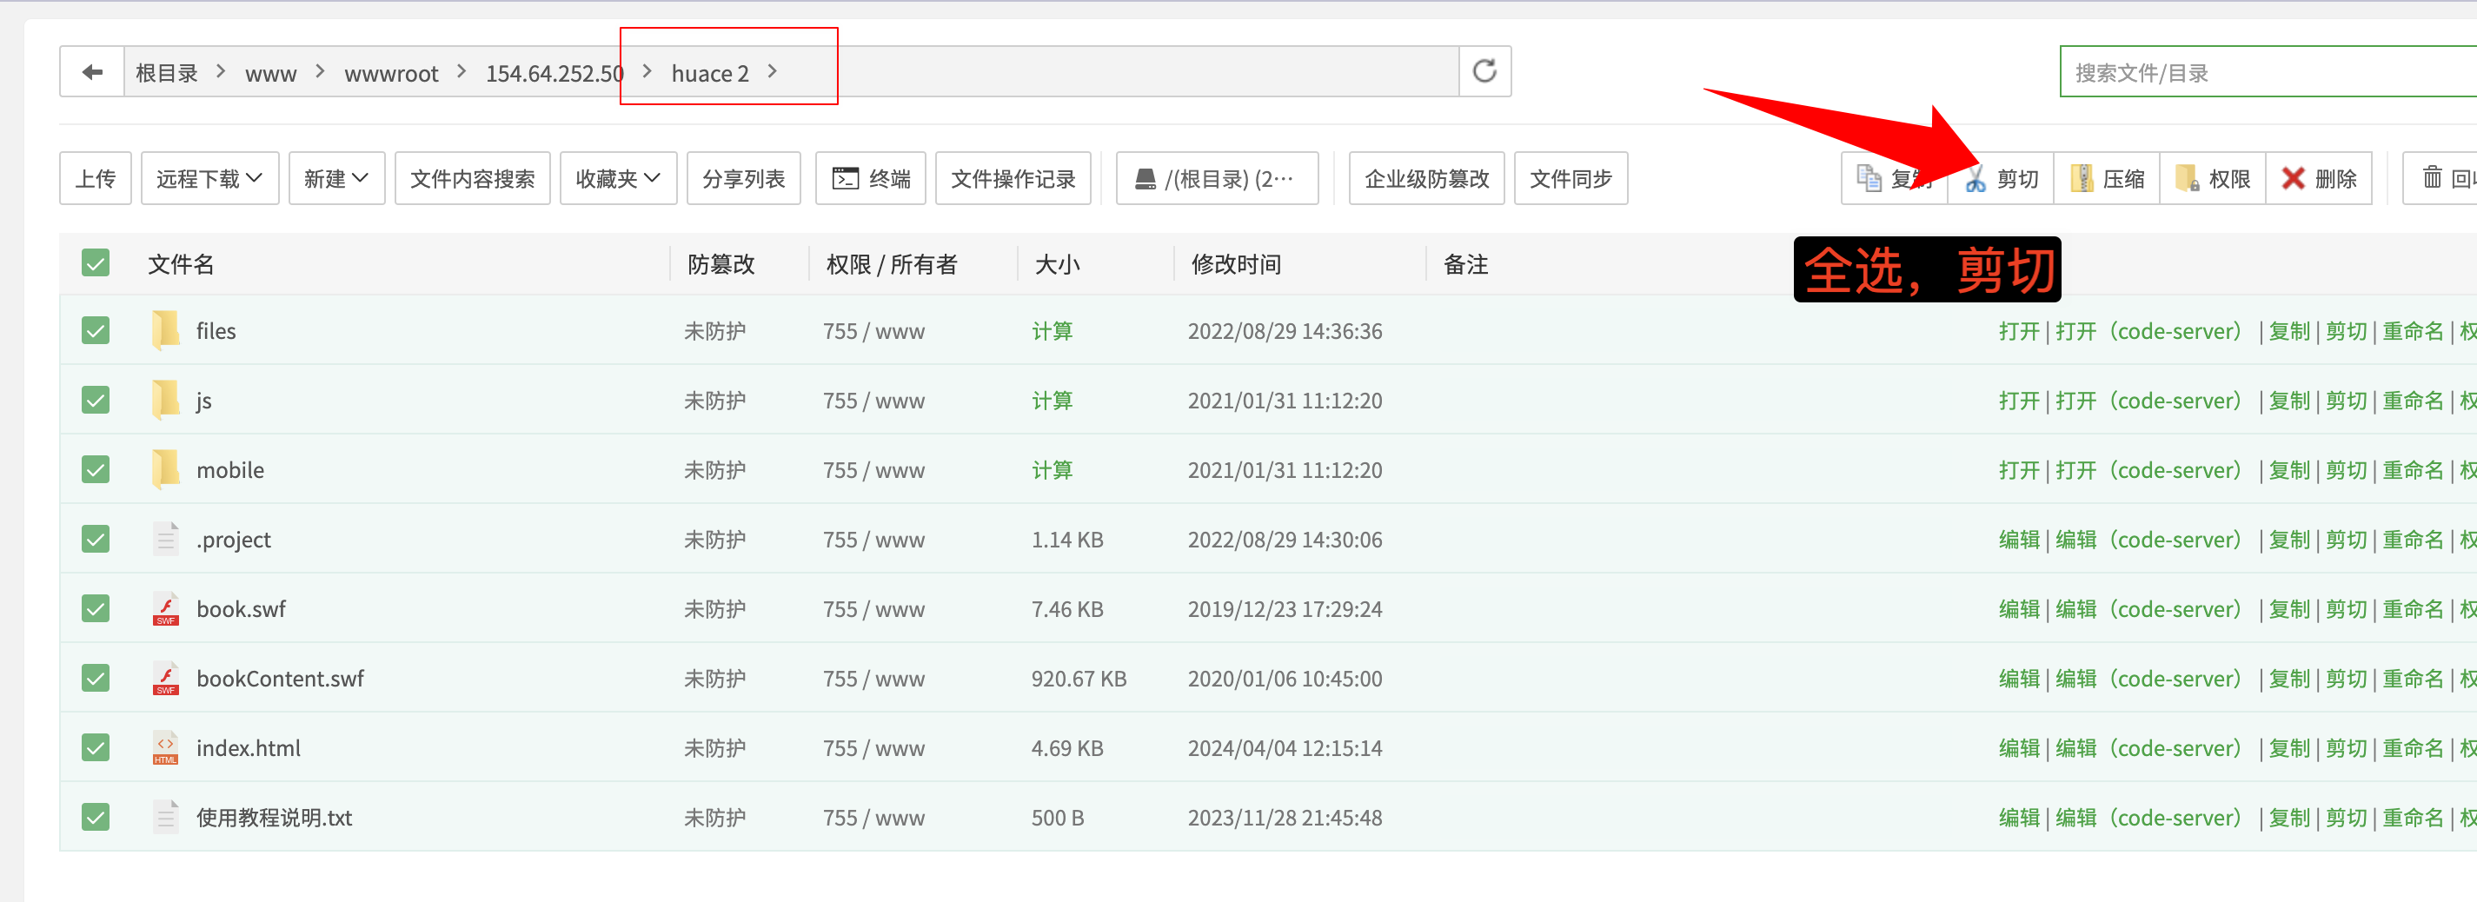Navigate to wwwroot via breadcrumb
This screenshot has height=902, width=2477.
click(390, 72)
